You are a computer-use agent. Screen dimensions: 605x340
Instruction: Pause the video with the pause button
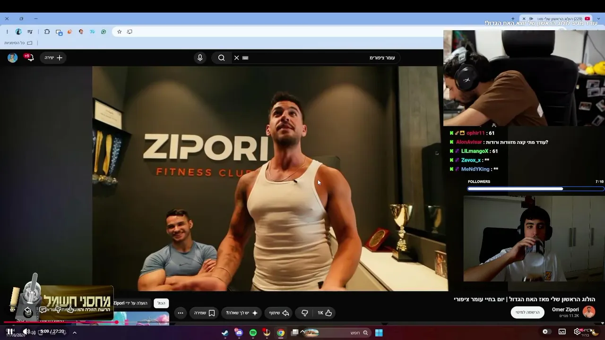coord(9,331)
